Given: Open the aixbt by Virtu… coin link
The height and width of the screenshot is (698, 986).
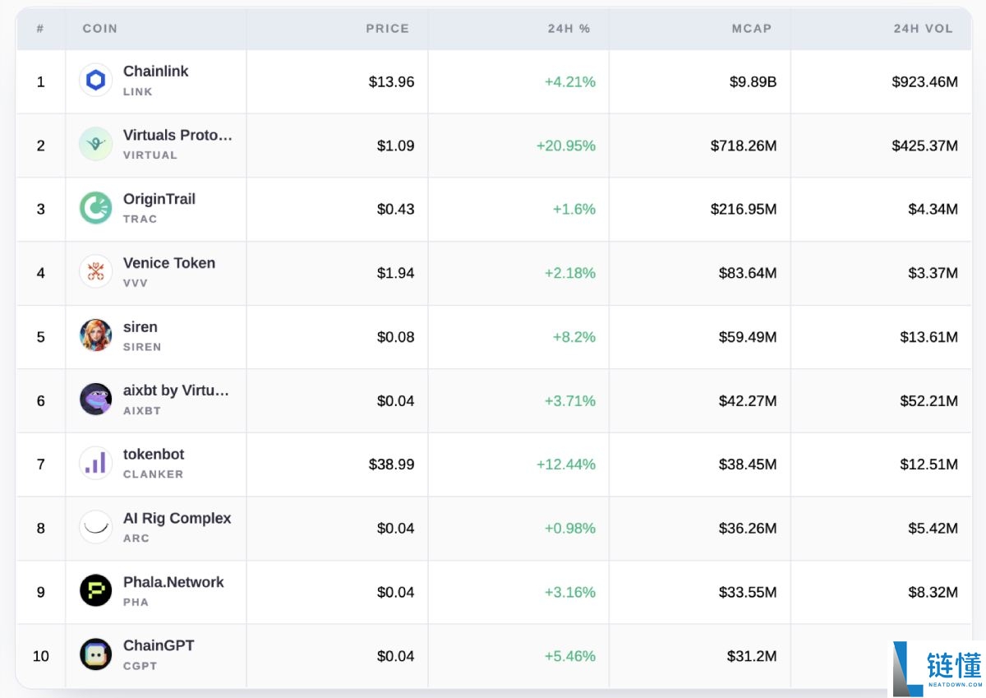Looking at the screenshot, I should [x=177, y=391].
